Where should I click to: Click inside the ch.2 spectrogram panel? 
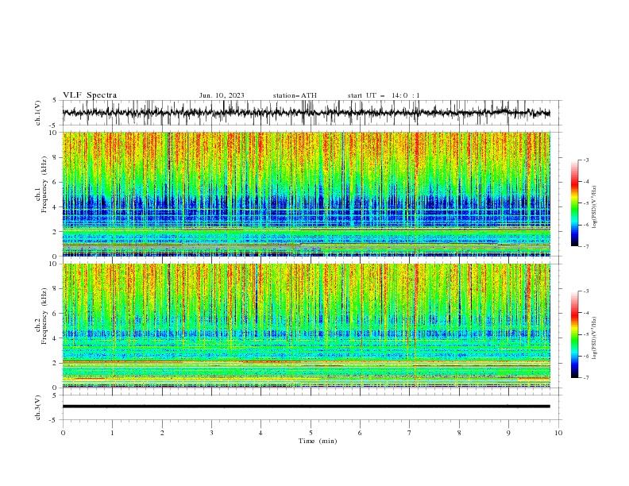pos(307,326)
